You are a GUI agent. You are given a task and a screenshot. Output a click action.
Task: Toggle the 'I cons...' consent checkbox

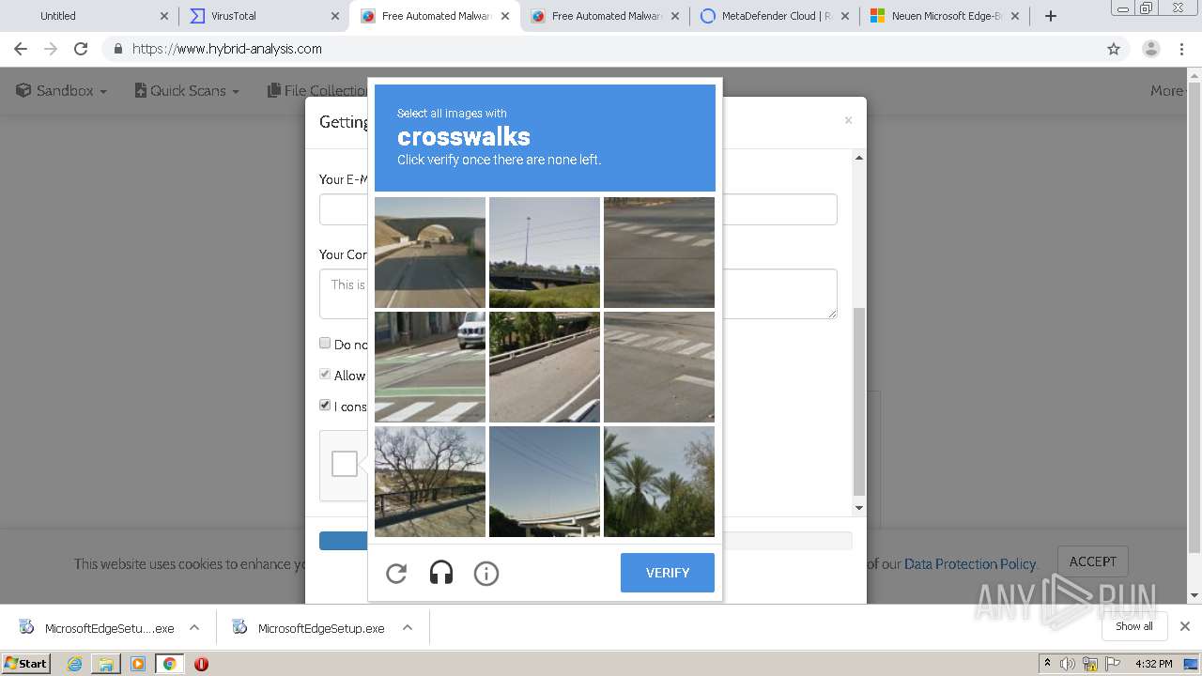pos(325,405)
